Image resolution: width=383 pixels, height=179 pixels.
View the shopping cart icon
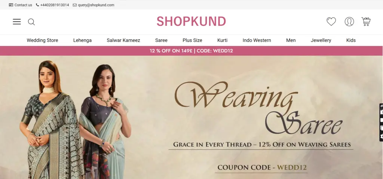pos(366,22)
